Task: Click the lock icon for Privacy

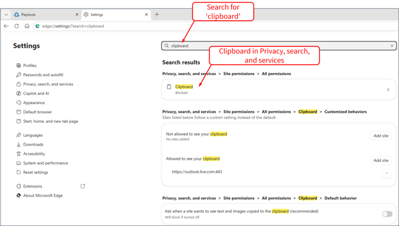Action: [19, 84]
